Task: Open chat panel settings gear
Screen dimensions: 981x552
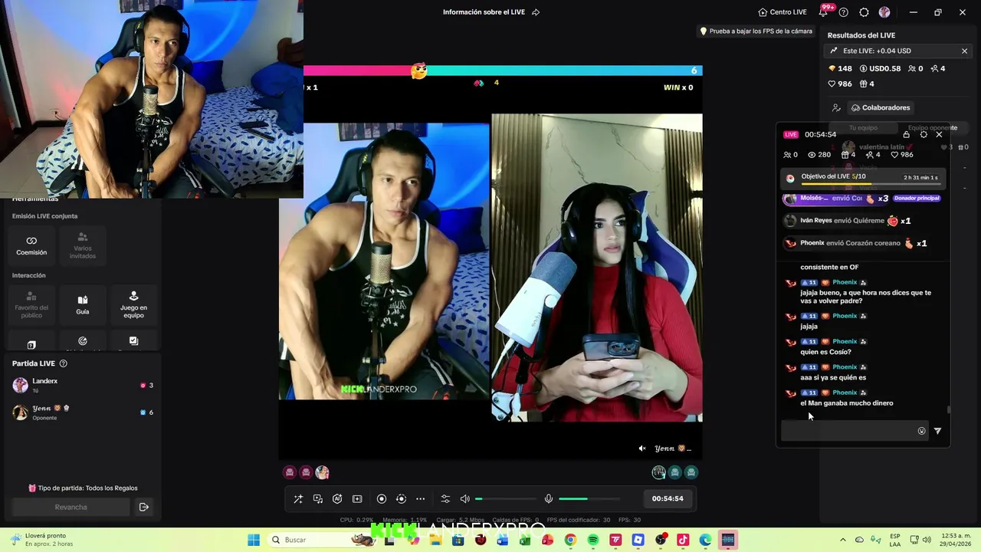Action: [924, 134]
